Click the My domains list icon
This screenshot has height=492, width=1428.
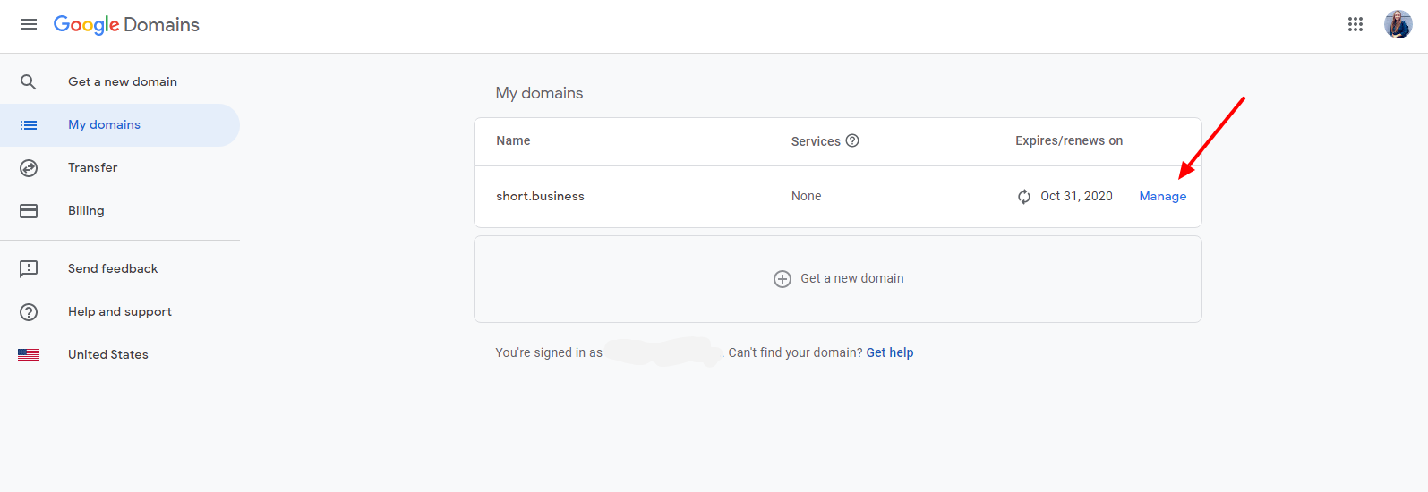click(x=29, y=124)
